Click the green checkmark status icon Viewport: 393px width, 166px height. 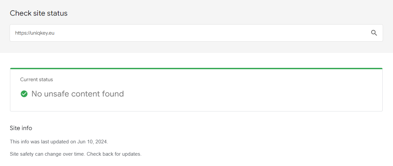tap(24, 94)
